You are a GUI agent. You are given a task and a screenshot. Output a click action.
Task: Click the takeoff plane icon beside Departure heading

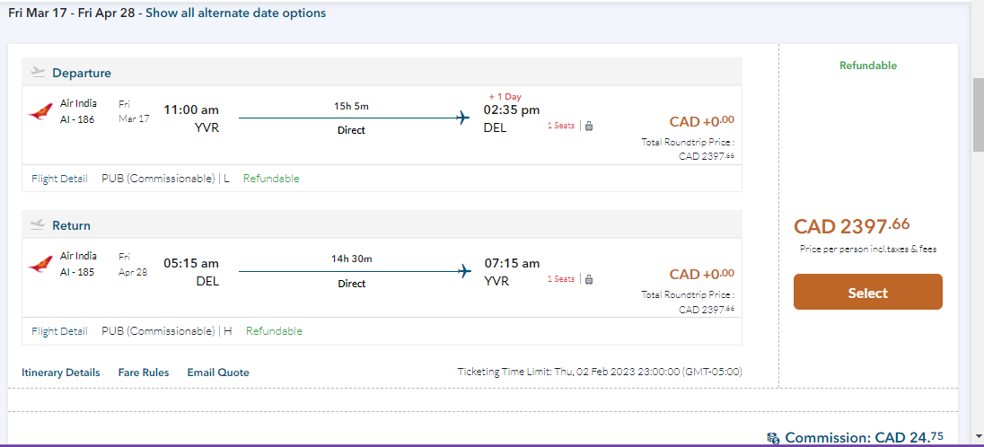pos(38,72)
